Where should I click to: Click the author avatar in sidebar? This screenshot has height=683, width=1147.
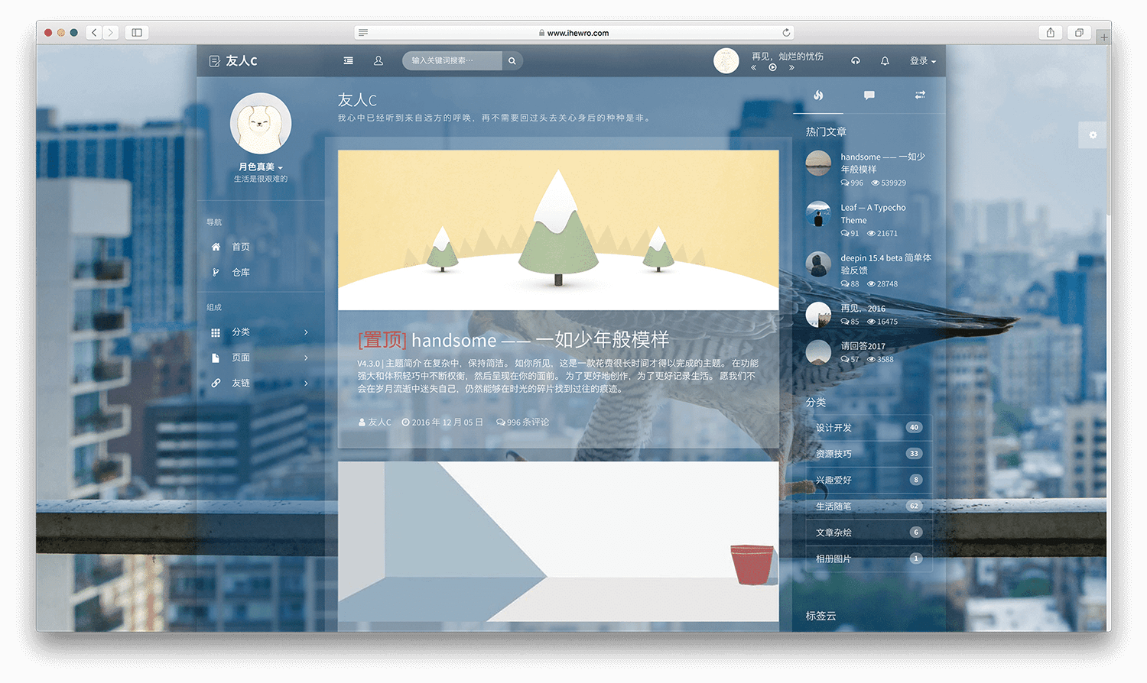click(261, 124)
